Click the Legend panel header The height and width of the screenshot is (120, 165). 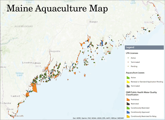[144, 47]
